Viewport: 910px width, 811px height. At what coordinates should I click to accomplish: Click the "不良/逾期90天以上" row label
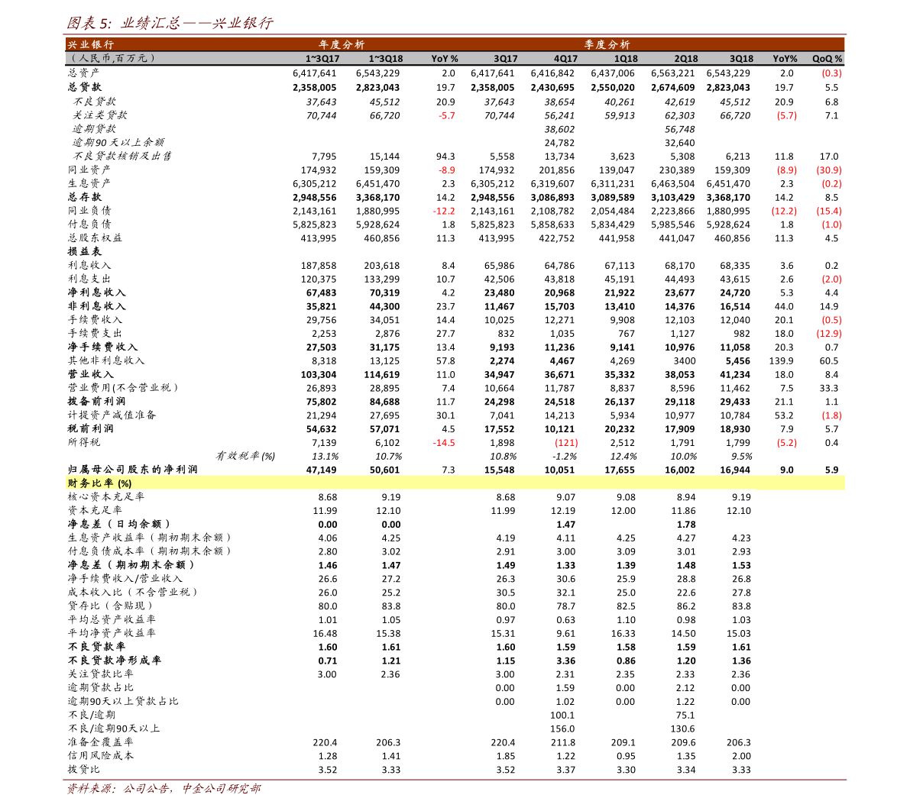click(x=115, y=728)
